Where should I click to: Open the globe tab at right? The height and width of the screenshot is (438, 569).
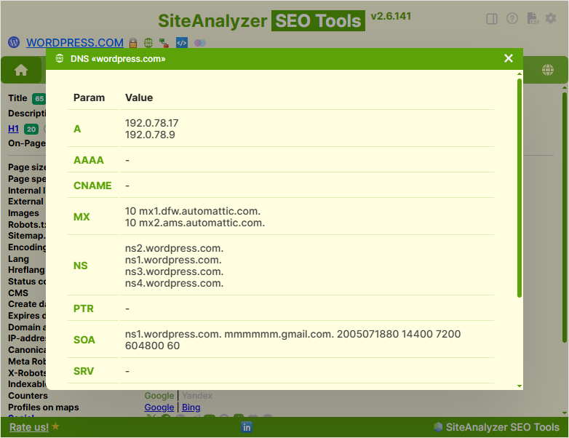click(x=548, y=70)
